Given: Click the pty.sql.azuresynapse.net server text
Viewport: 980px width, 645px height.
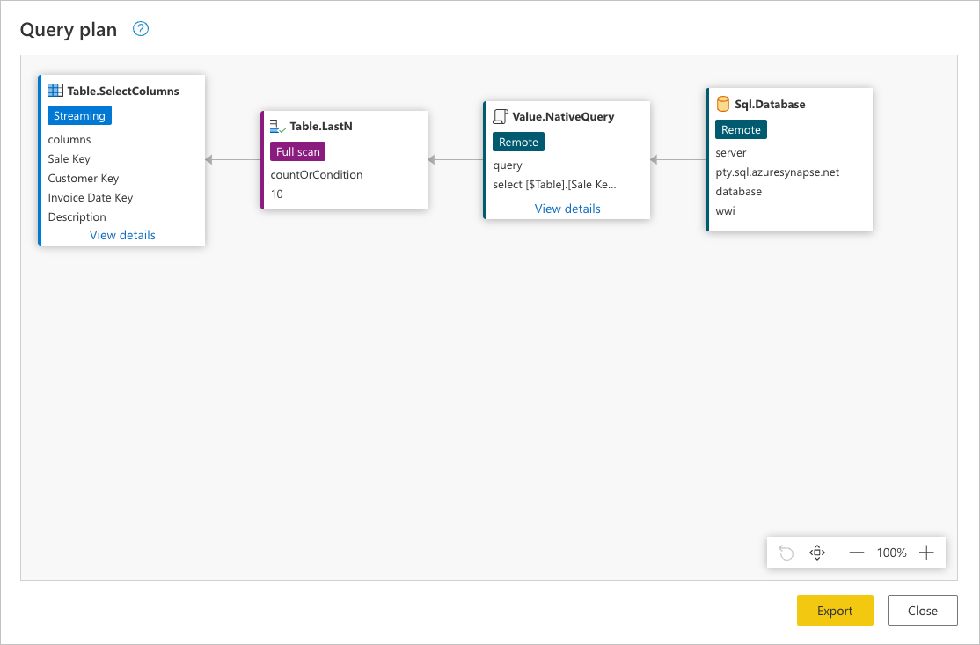Looking at the screenshot, I should click(x=778, y=172).
